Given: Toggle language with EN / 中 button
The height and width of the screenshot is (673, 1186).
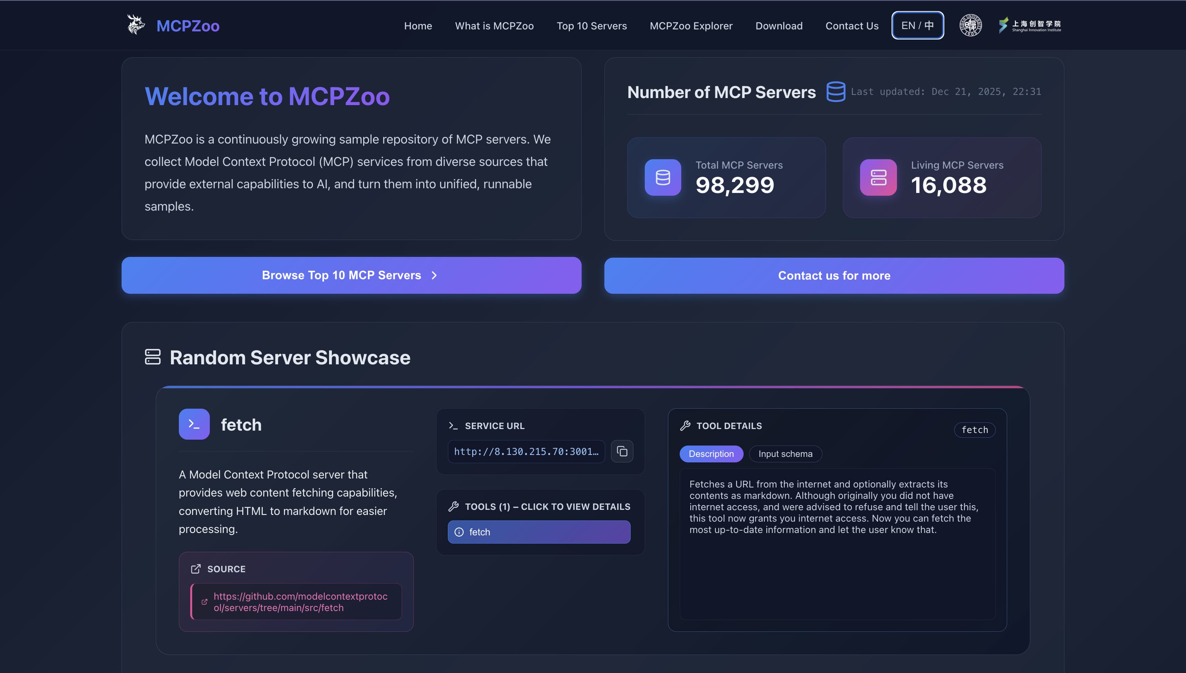Looking at the screenshot, I should (x=917, y=25).
